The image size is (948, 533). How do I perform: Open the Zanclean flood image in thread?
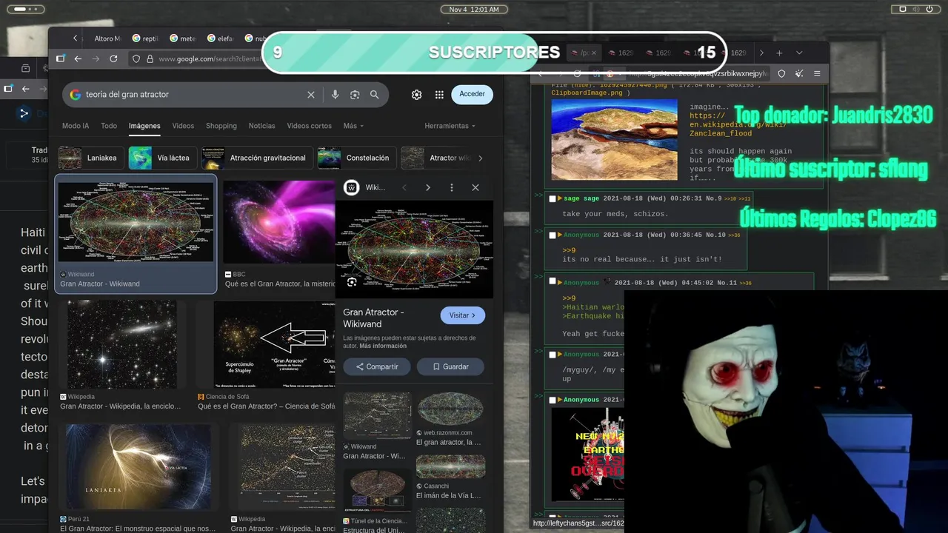[614, 139]
